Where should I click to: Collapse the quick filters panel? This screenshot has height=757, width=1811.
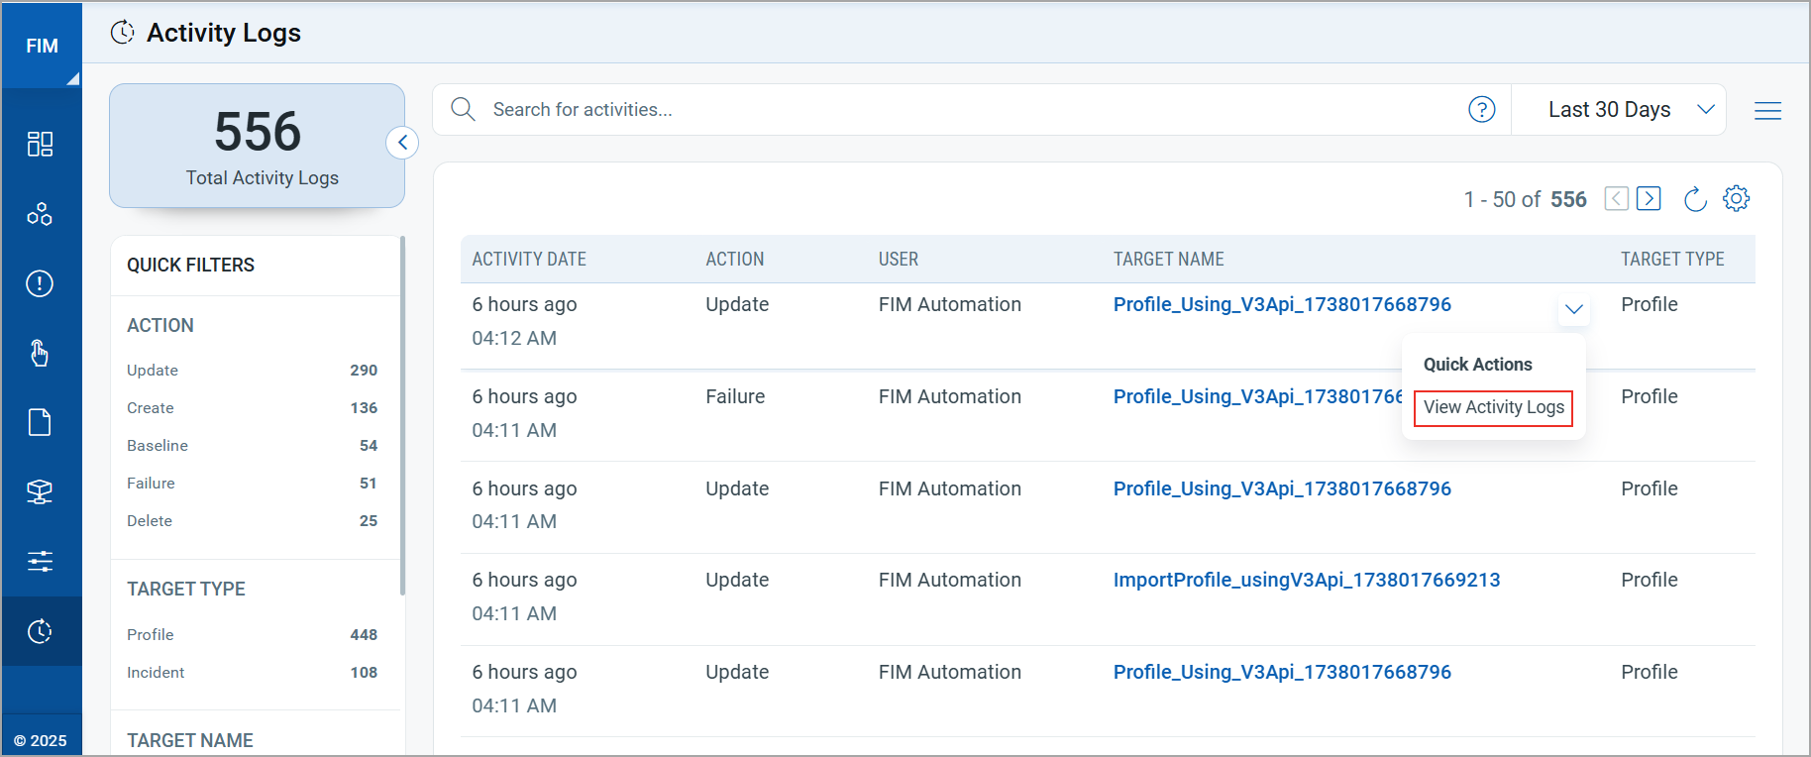(402, 143)
